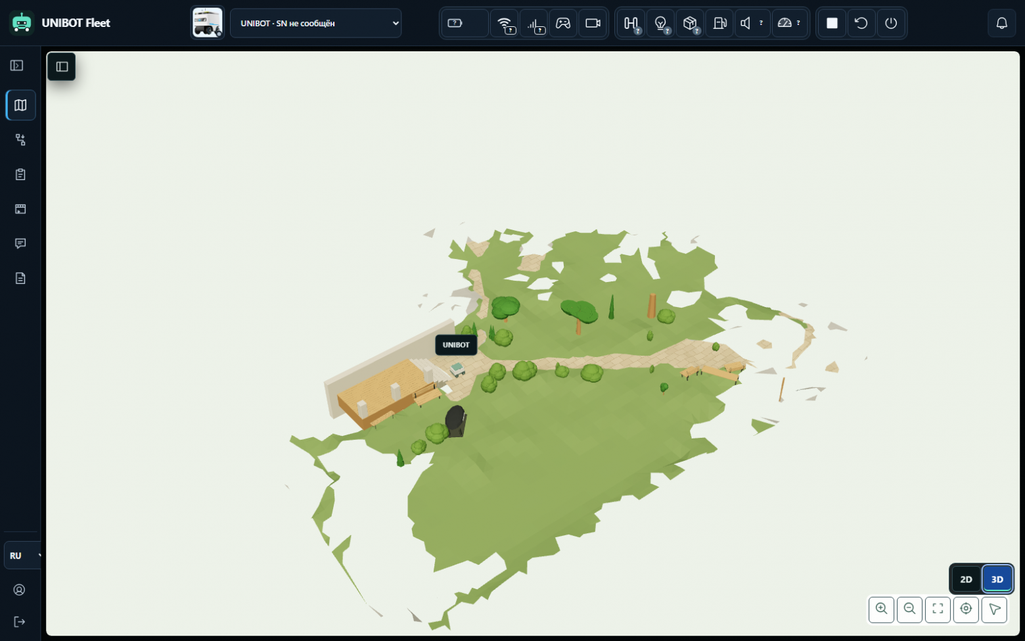
Task: Open the Map section in sidebar
Action: (x=20, y=105)
